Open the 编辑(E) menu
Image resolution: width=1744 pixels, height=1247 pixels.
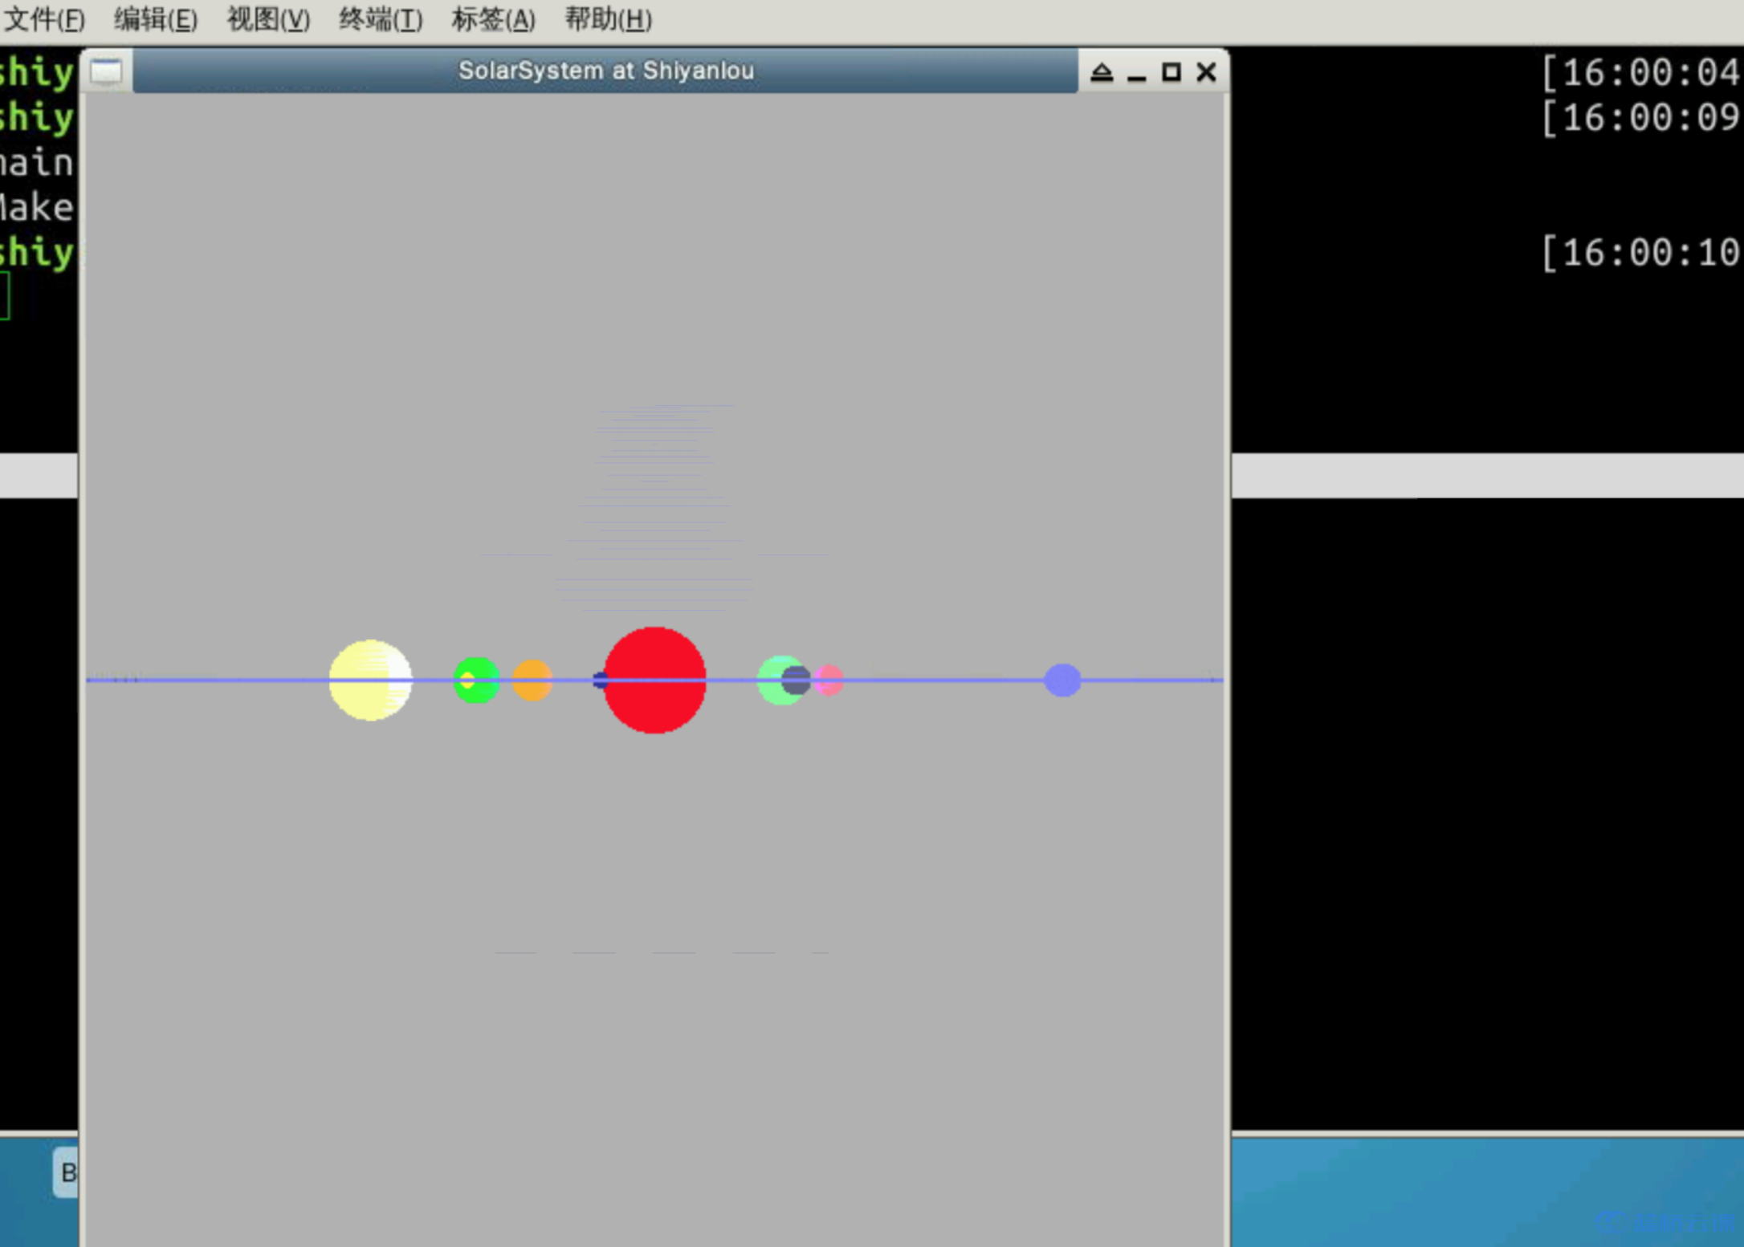point(156,19)
